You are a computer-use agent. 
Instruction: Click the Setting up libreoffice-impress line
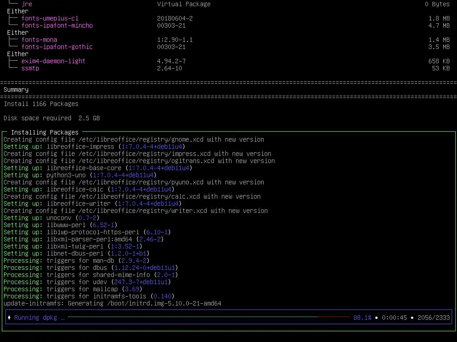click(95, 147)
